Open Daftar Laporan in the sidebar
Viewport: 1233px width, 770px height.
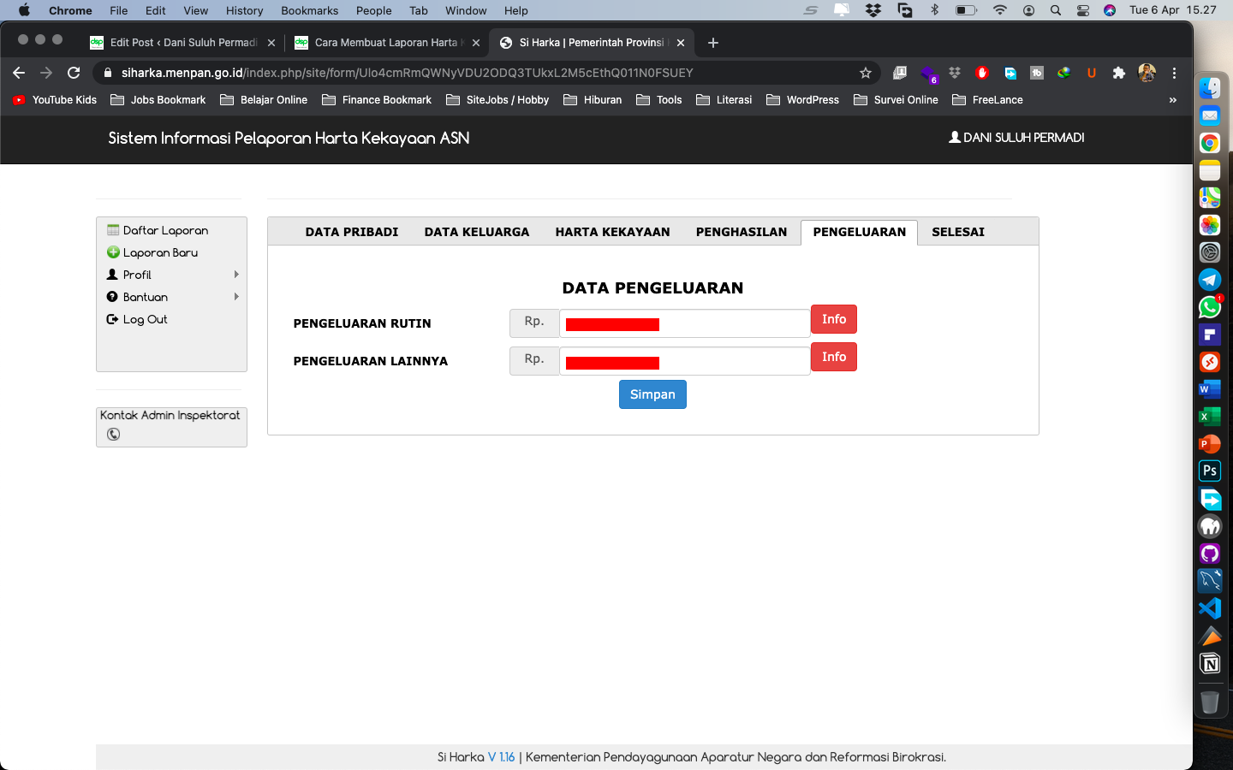165,230
